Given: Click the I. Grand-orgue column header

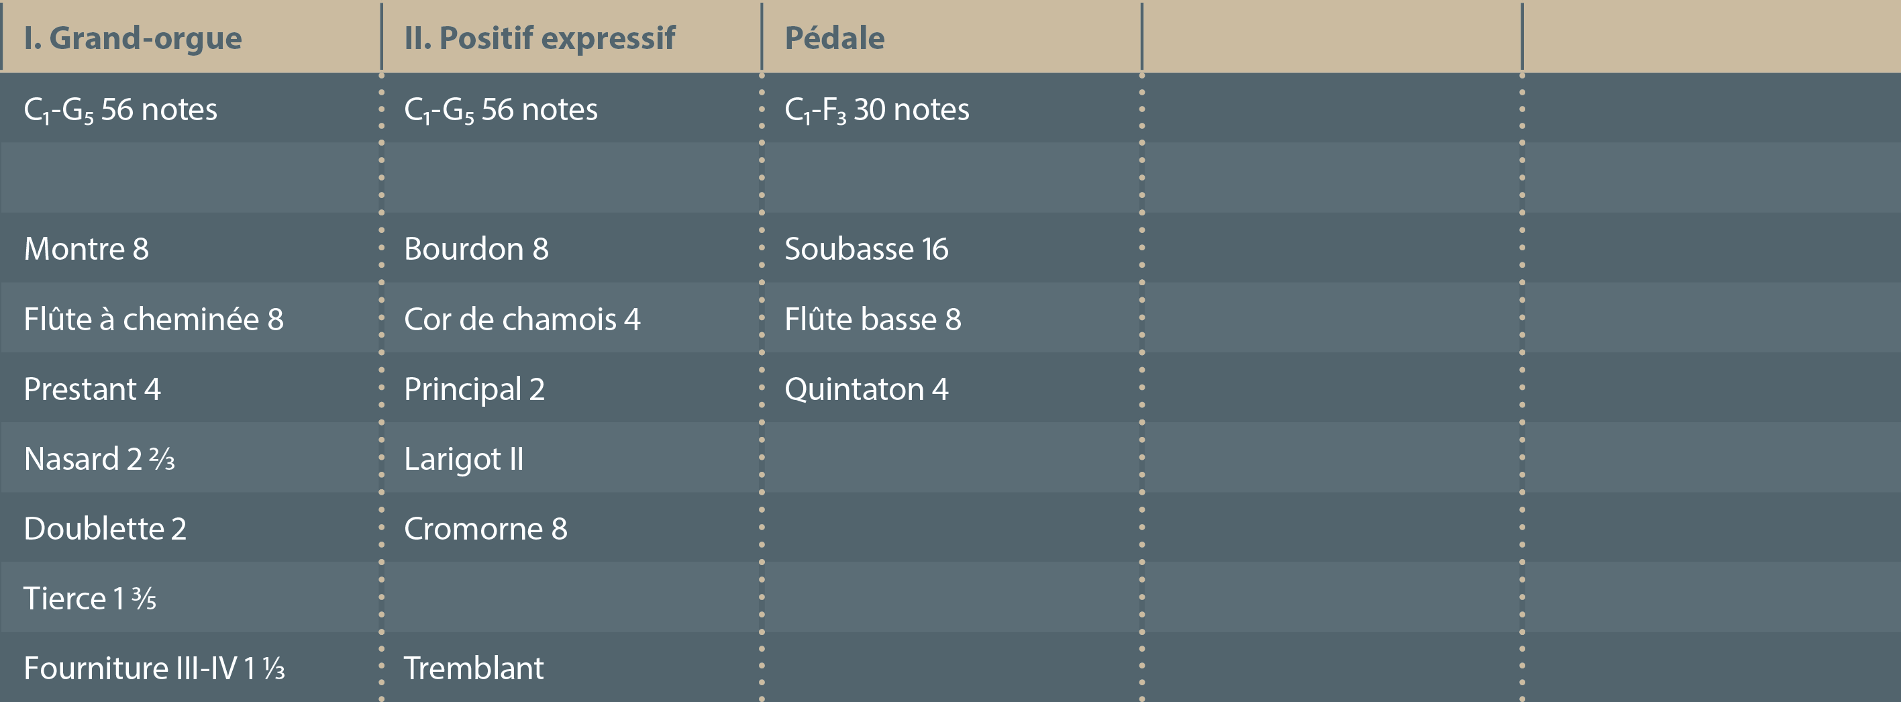Looking at the screenshot, I should click(x=133, y=38).
